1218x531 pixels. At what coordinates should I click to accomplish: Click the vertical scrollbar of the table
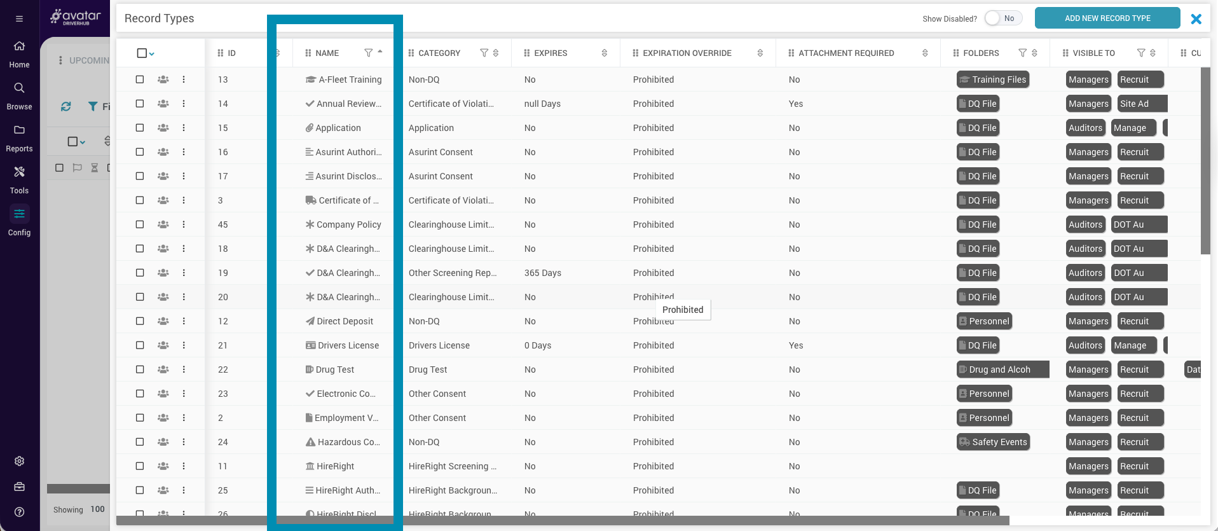[x=1205, y=159]
